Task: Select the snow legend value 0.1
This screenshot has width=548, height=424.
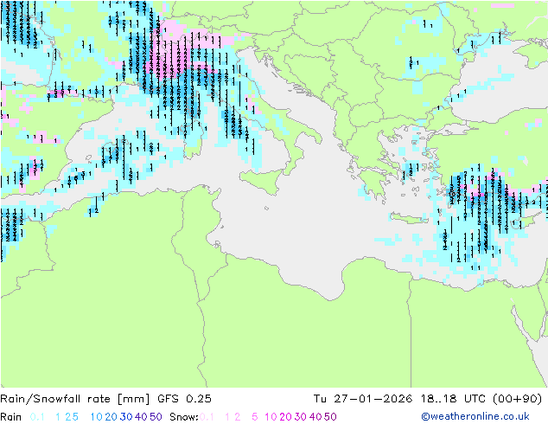Action: (207, 417)
